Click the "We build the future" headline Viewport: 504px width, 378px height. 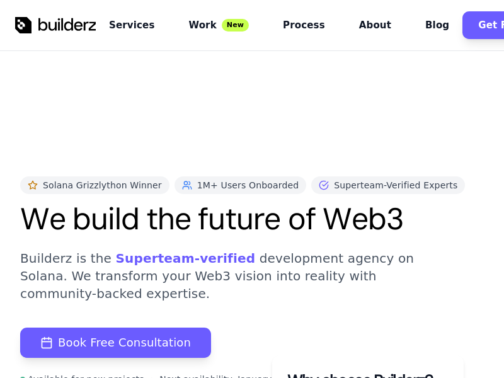tap(212, 219)
